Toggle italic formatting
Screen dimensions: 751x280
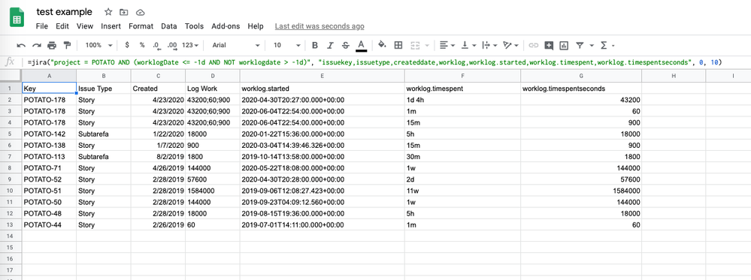(x=330, y=45)
